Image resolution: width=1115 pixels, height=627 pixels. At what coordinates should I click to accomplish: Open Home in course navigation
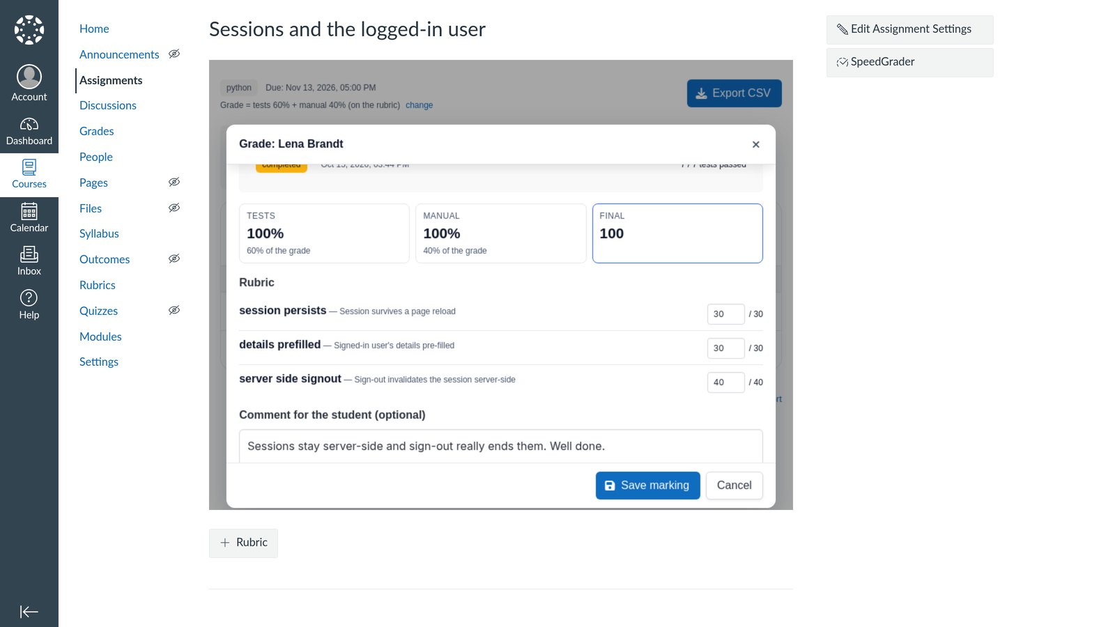94,29
